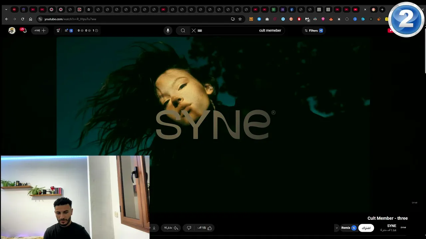Click the clock stat icon in vidIQ bar

(97, 31)
